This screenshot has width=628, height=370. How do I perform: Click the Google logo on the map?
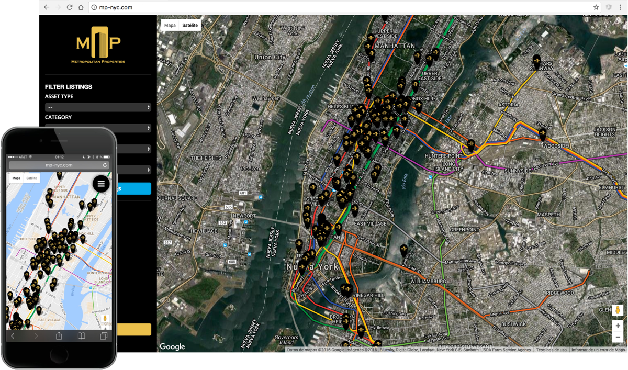pyautogui.click(x=172, y=346)
